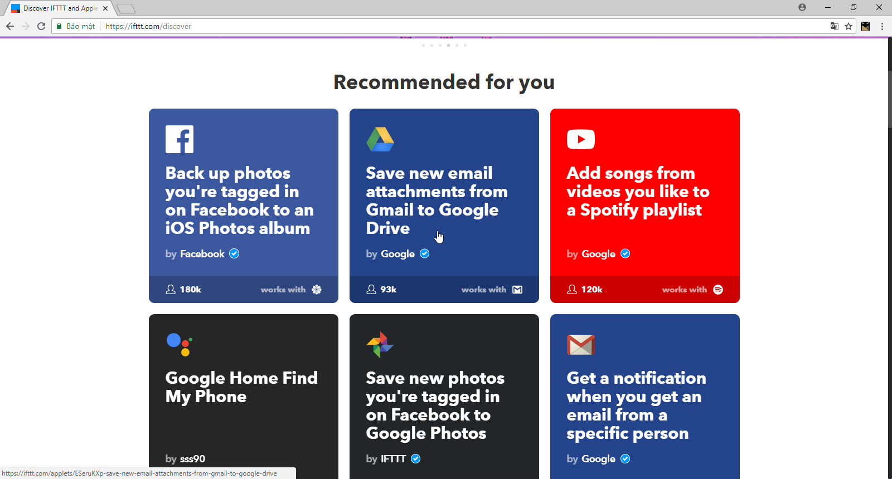
Task: Open the Chrome three-dot menu
Action: [882, 26]
